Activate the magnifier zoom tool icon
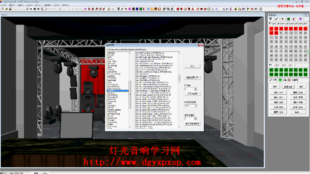 click(42, 9)
